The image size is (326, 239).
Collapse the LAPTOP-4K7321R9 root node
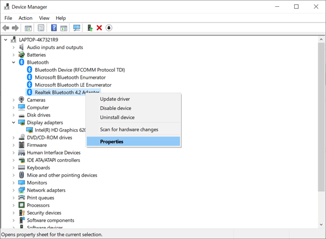click(x=6, y=40)
